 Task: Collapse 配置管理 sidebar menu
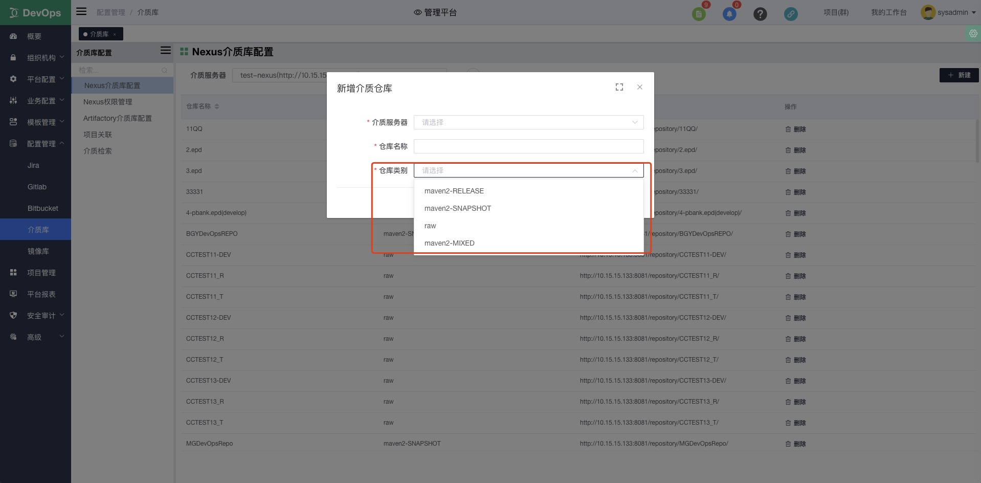click(x=35, y=144)
